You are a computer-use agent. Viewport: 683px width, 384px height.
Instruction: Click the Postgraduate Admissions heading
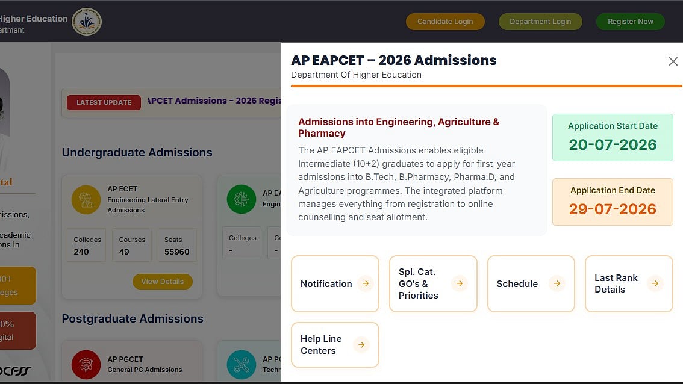(133, 318)
